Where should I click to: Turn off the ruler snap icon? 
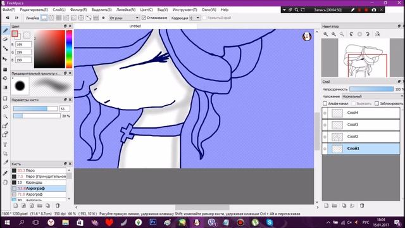point(44,18)
